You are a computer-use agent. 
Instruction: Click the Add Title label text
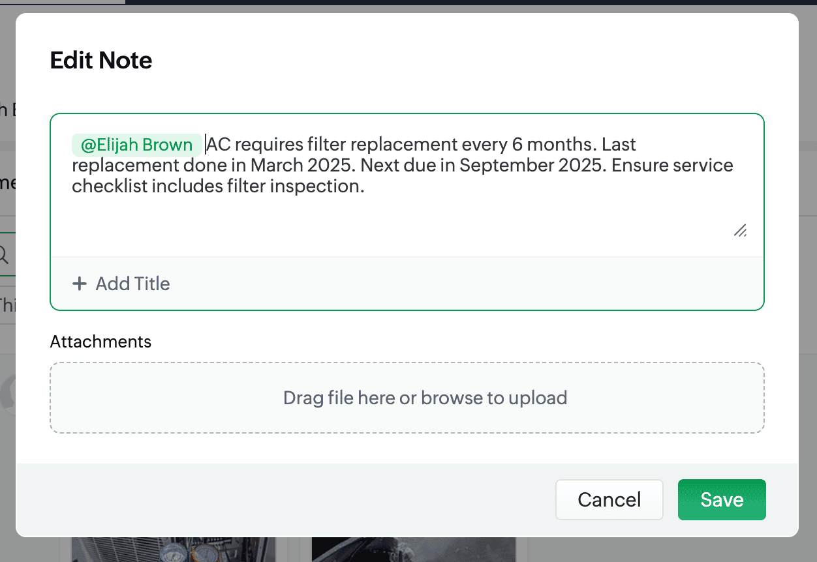[x=132, y=284]
